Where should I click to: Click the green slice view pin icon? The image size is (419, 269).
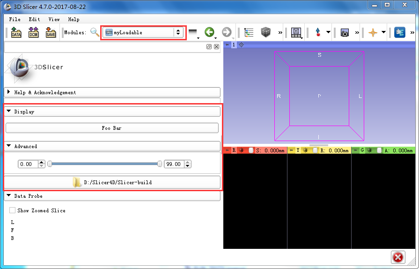click(x=355, y=150)
